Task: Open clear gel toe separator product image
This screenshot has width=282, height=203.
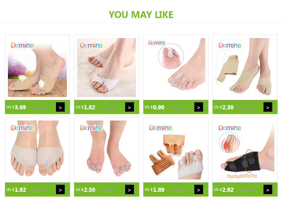Action: (107, 150)
